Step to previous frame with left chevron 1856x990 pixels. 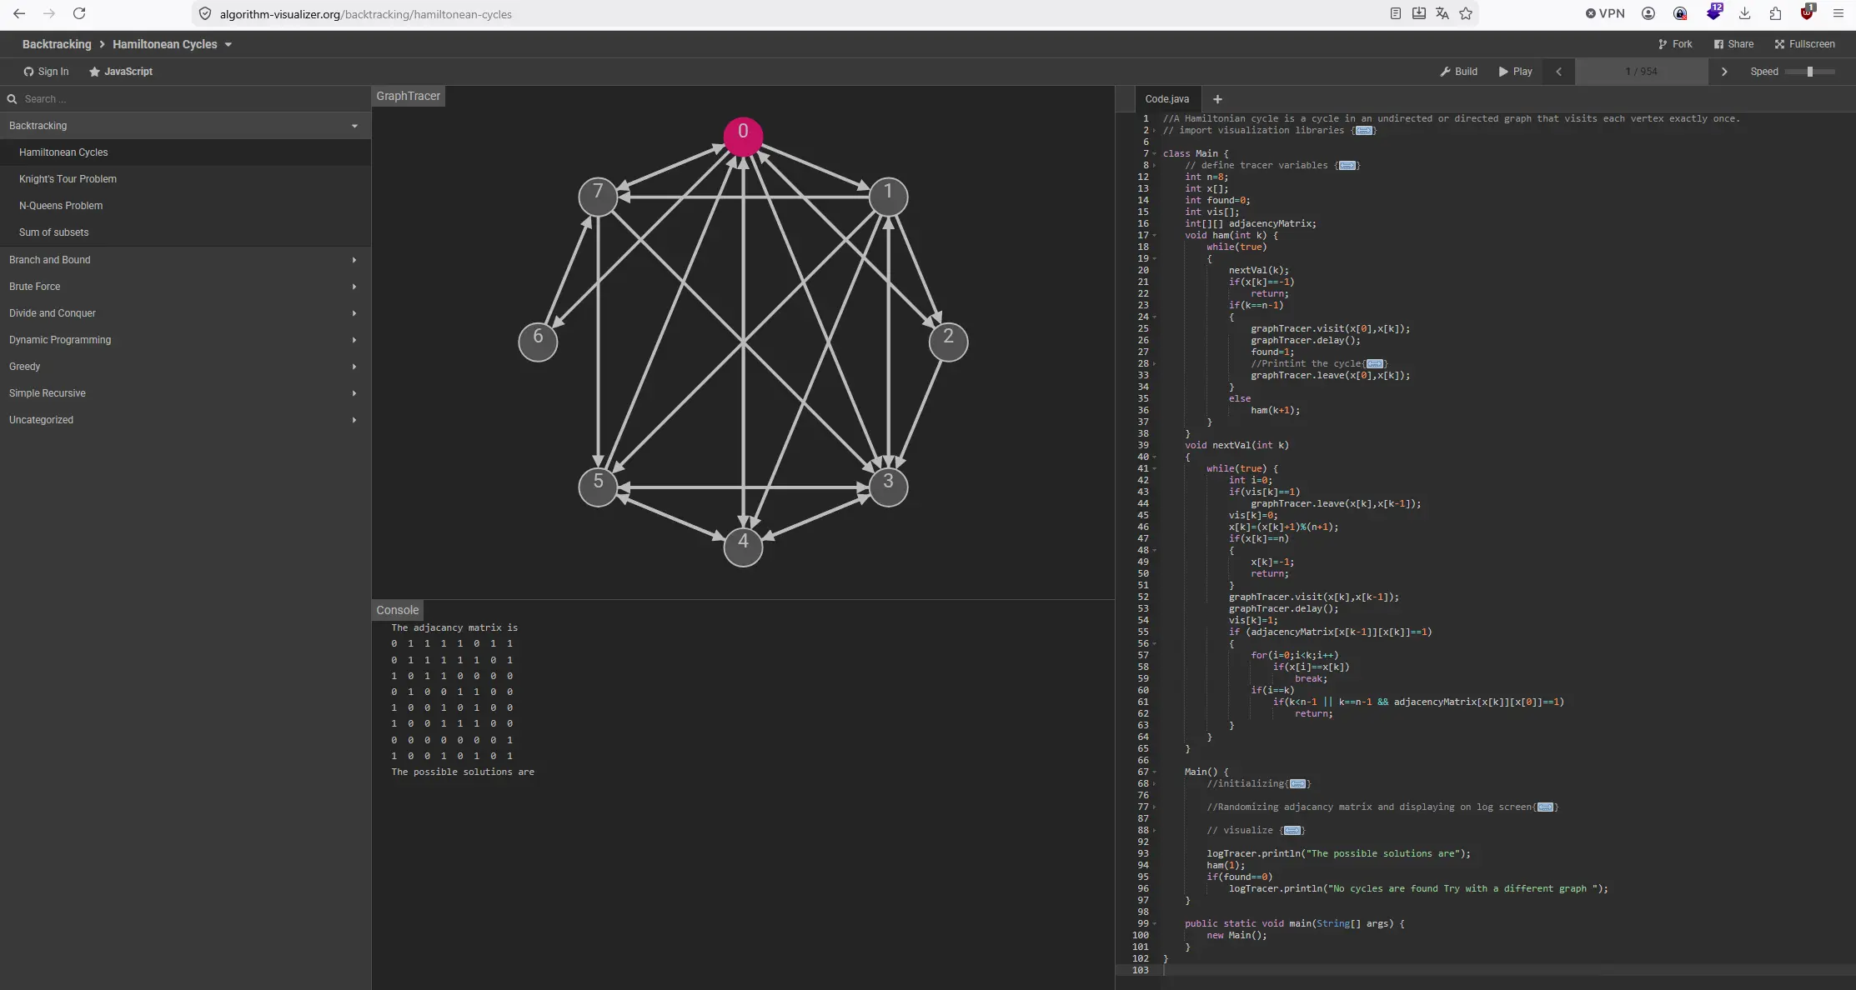pos(1558,72)
